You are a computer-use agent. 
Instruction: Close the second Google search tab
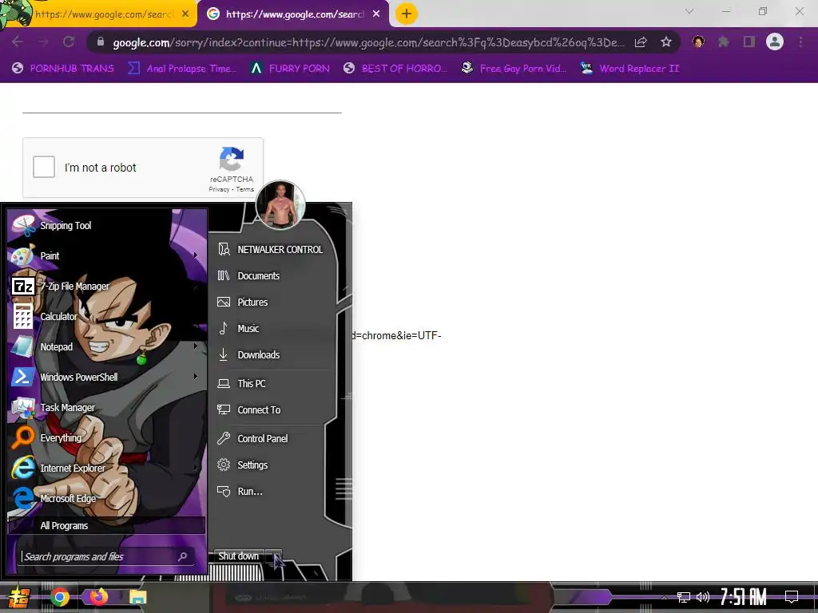pos(376,14)
